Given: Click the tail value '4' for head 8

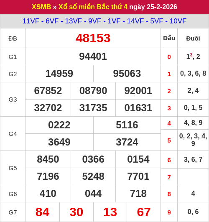Looking at the screenshot, I should click(x=193, y=193).
